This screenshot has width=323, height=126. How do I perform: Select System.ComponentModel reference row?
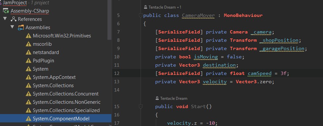[x=56, y=119]
